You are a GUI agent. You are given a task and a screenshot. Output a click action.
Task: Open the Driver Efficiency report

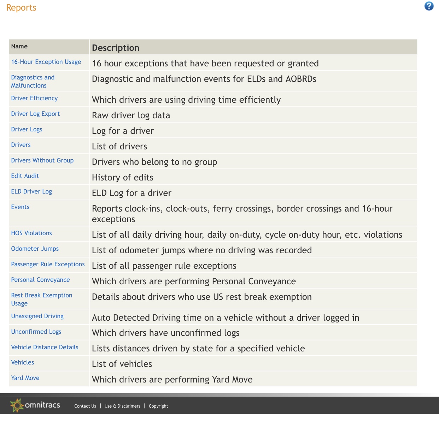[x=34, y=98]
